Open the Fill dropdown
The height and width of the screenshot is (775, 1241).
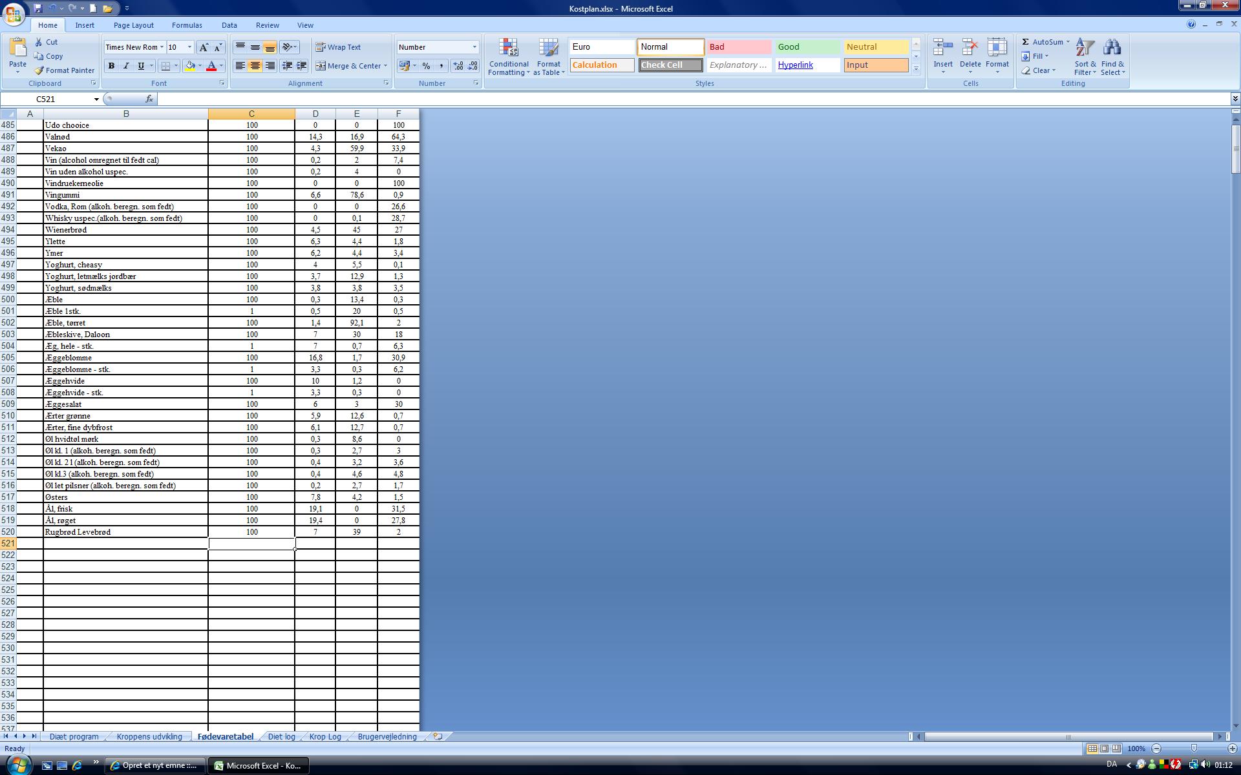[1035, 56]
